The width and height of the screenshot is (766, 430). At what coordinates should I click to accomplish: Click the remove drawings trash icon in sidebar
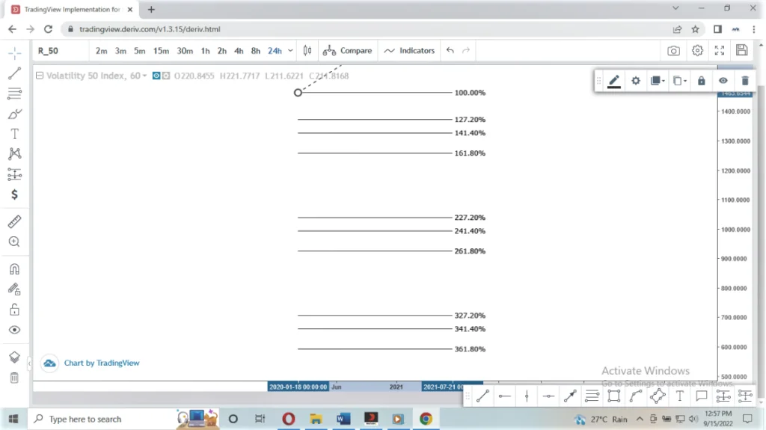tap(15, 378)
